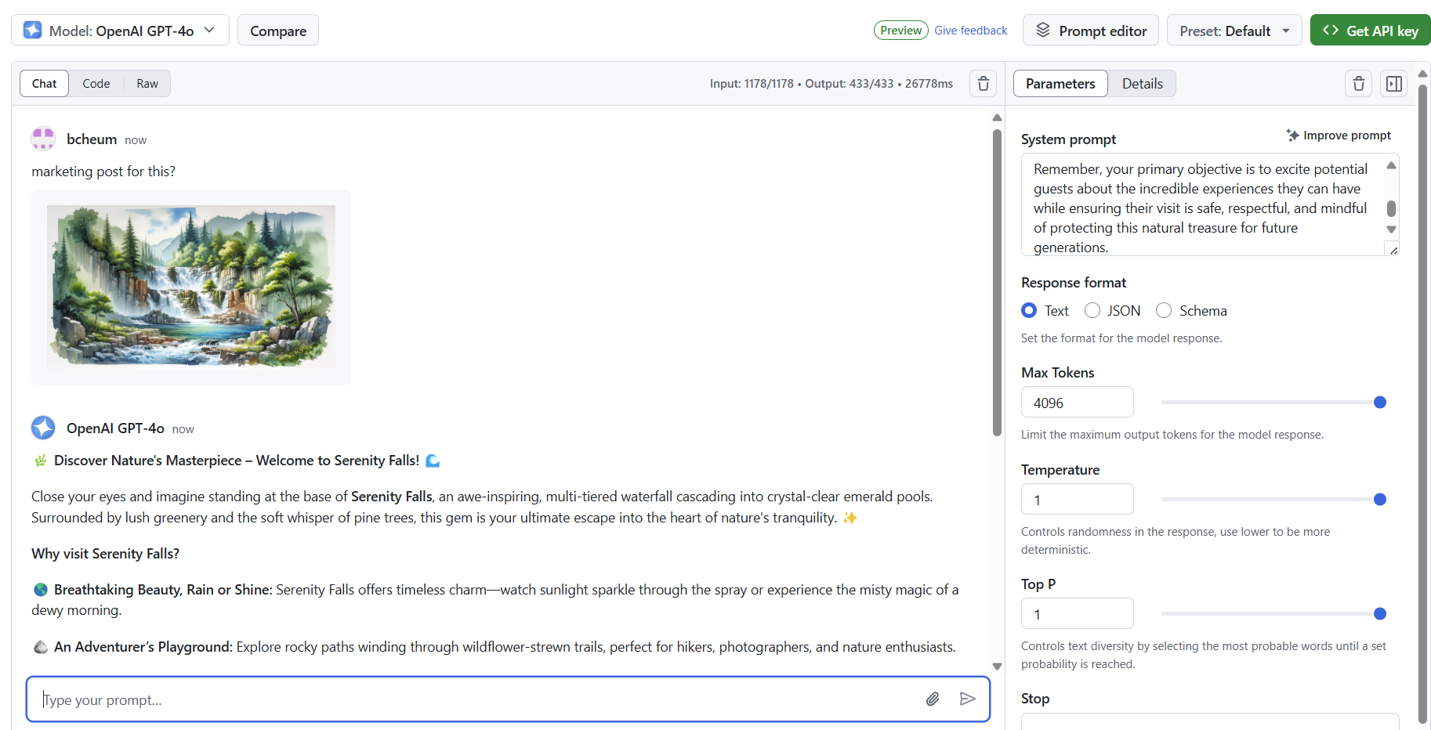Click the chat scrollbar down arrow

point(997,667)
